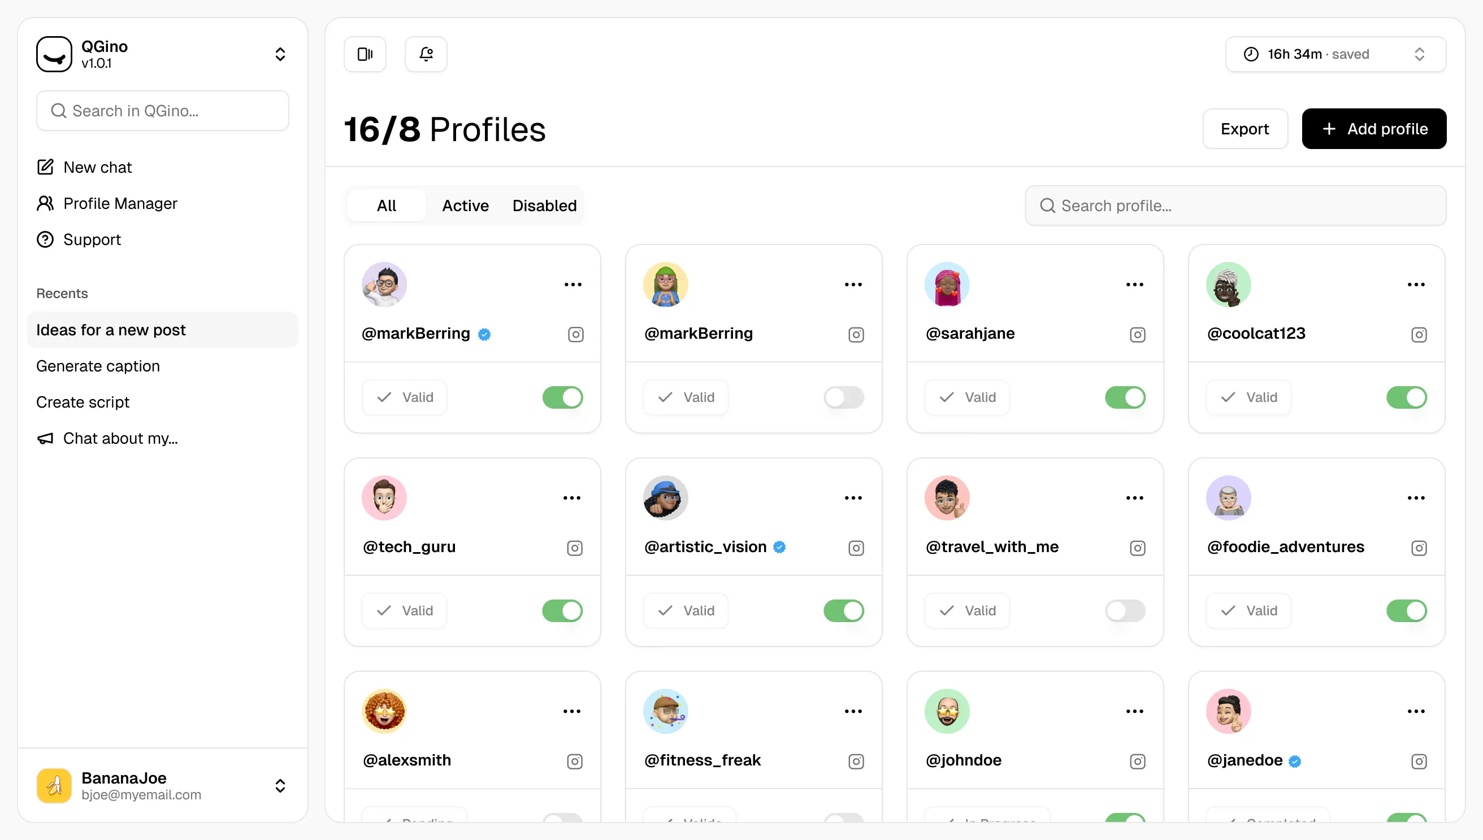
Task: Open the three-dot menu for @foodie_adventures
Action: point(1415,498)
